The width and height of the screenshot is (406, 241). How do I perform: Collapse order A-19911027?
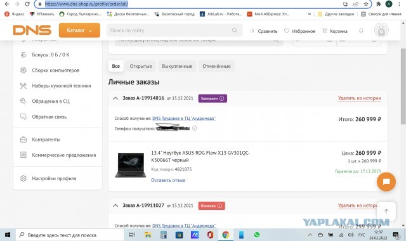[x=115, y=205]
